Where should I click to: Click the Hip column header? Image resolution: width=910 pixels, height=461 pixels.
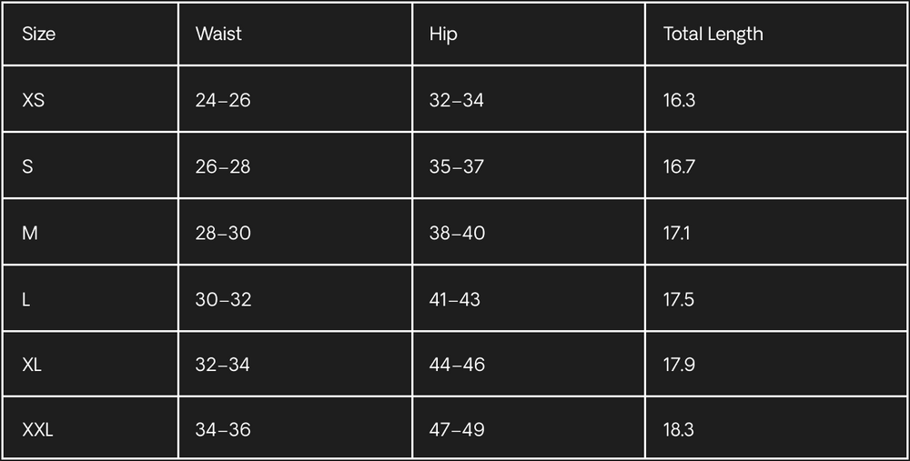tap(443, 35)
